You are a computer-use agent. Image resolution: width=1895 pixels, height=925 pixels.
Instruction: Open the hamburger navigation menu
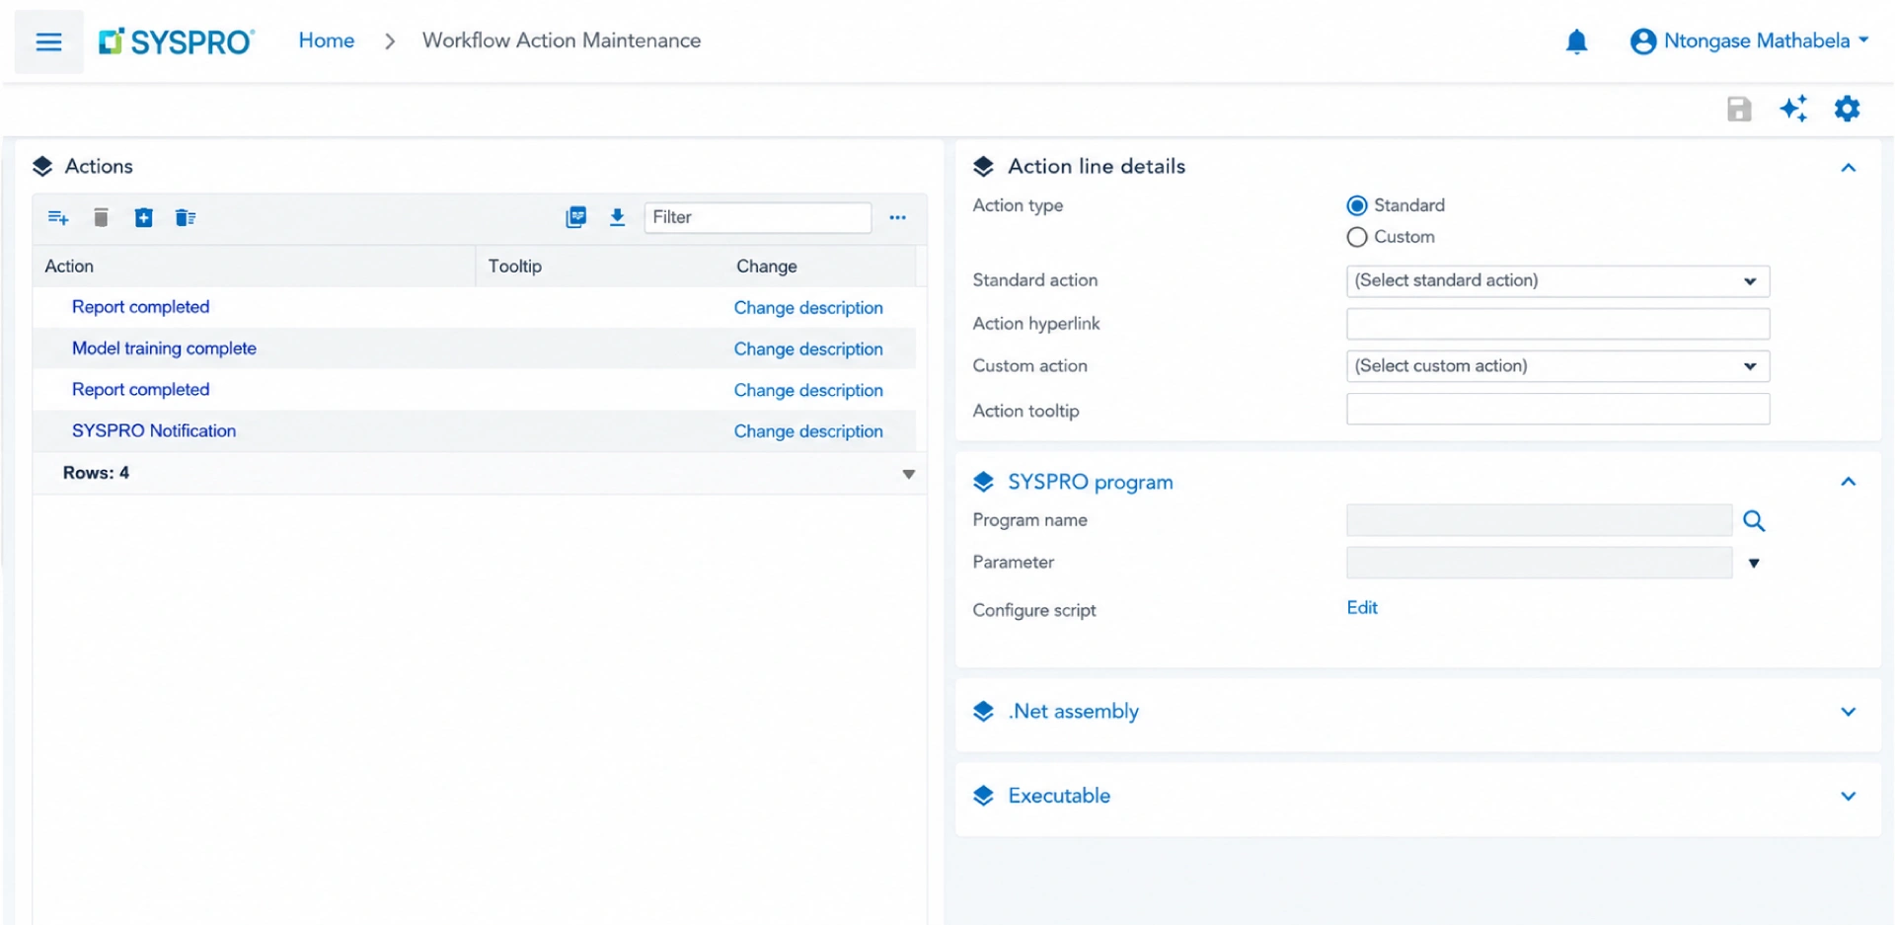[x=48, y=41]
